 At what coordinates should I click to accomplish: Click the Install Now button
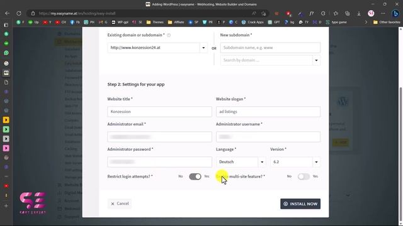tap(300, 203)
